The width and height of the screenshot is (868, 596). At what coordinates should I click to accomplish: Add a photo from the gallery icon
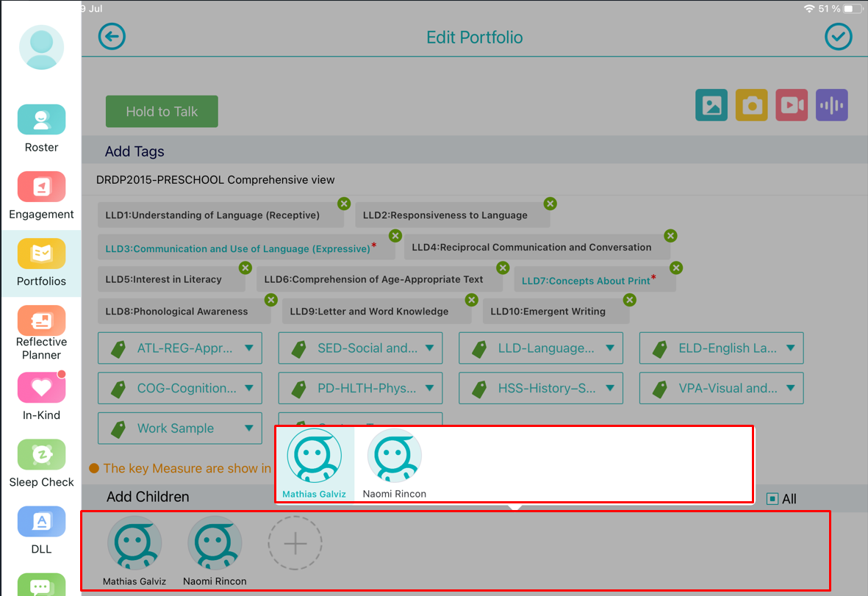point(711,105)
